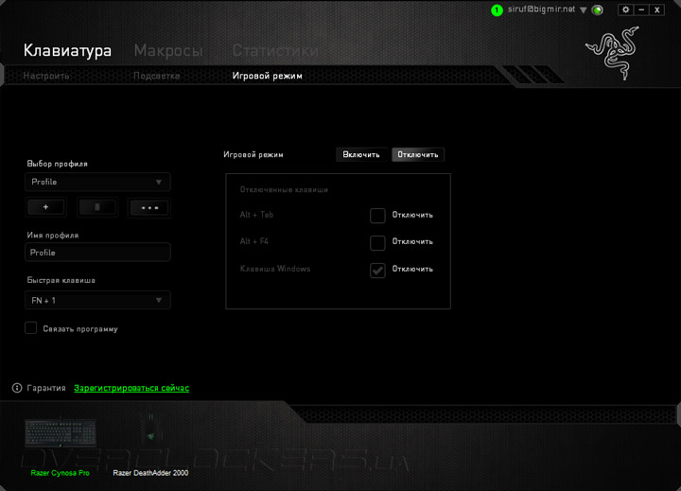
Task: Click the Зарегистрироваться сейчас link
Action: 131,388
